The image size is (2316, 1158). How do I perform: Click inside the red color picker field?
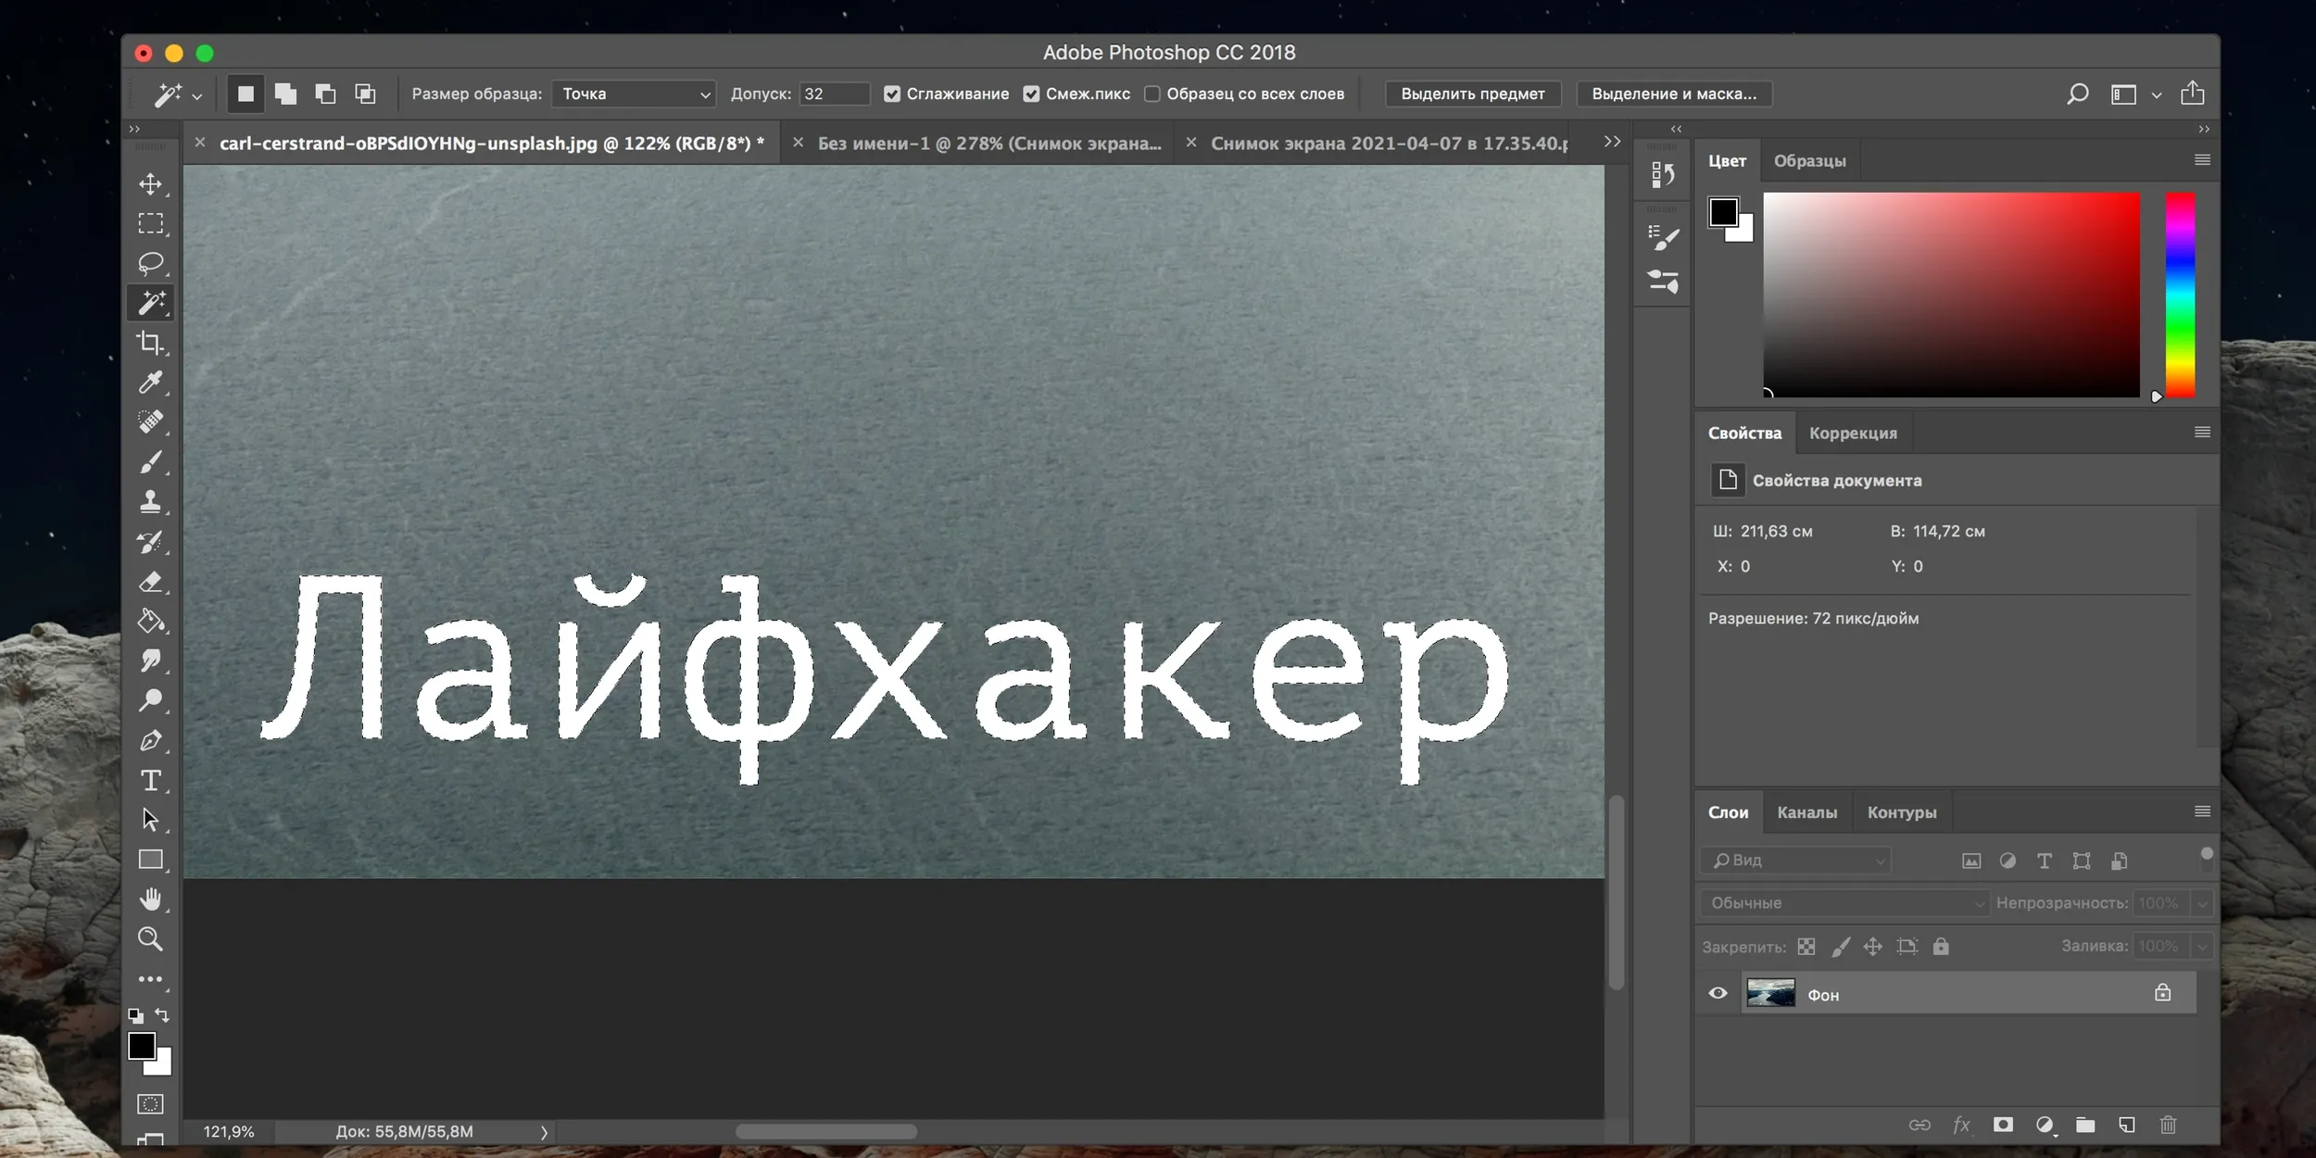point(1951,295)
